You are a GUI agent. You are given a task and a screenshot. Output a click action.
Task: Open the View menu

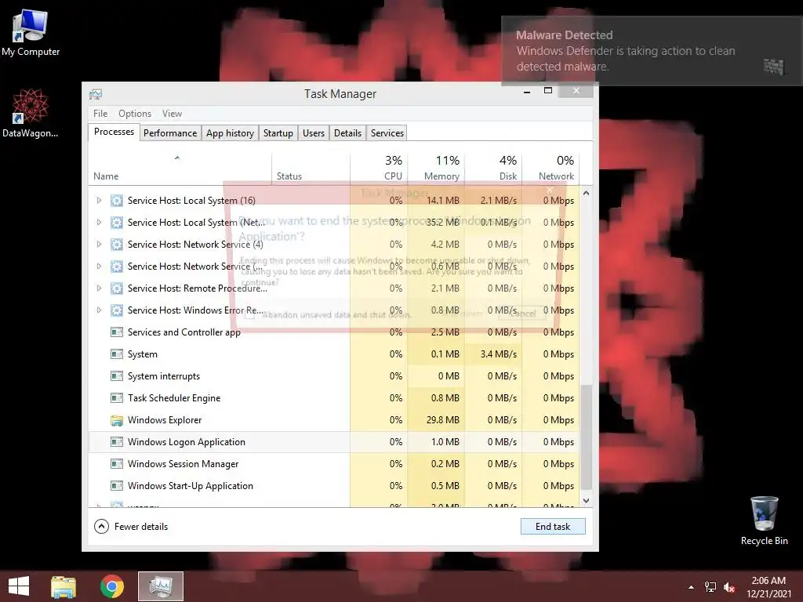pyautogui.click(x=172, y=114)
